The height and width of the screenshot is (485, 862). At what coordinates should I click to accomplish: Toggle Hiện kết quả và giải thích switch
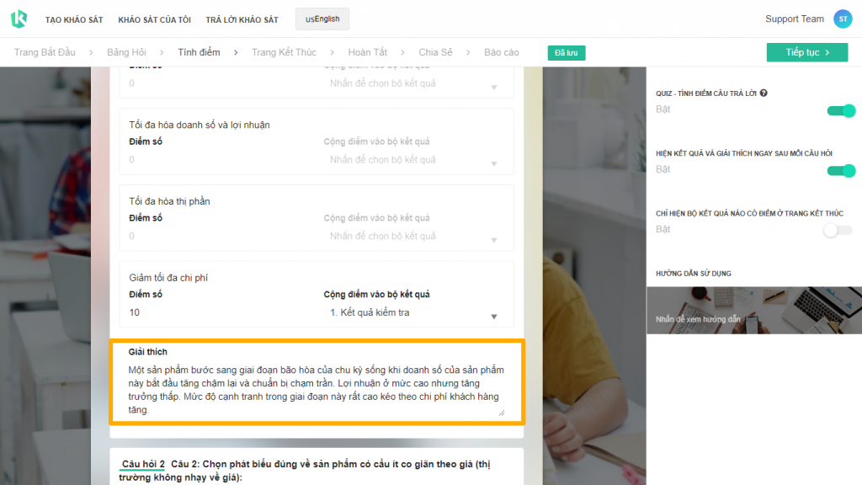pos(841,170)
